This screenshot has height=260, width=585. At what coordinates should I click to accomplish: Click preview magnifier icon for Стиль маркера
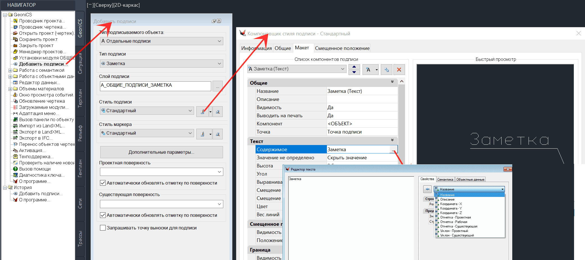click(218, 134)
